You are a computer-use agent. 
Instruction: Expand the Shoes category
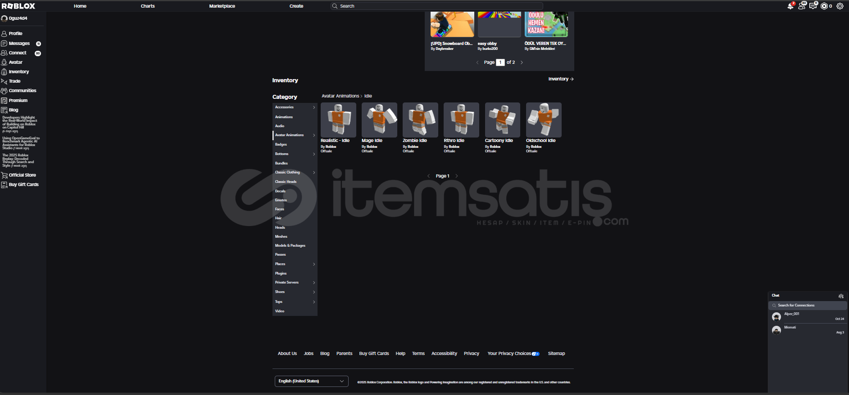pyautogui.click(x=314, y=292)
